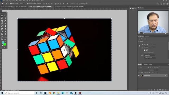Screen dimensions: 169x95
Task: Select the Clone Stamp tool
Action: point(5,26)
